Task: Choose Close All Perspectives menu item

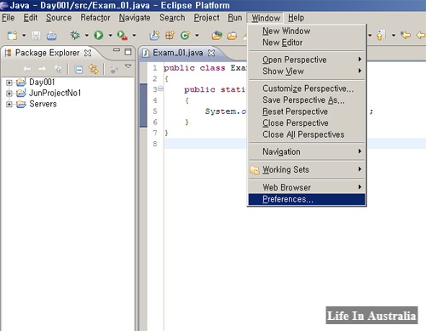Action: pyautogui.click(x=307, y=134)
